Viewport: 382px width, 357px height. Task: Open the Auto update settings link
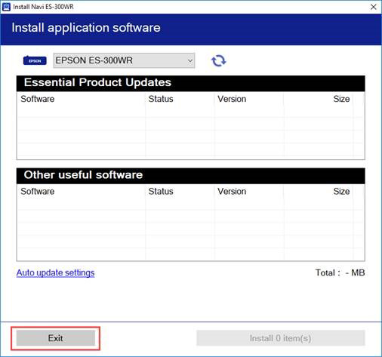(x=55, y=272)
